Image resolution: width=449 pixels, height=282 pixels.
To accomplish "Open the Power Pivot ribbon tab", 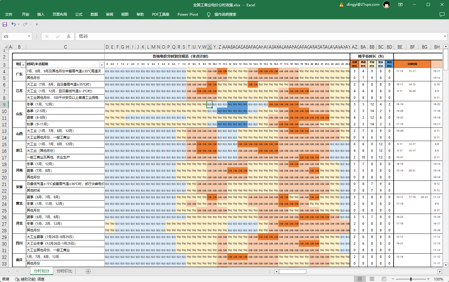I will pyautogui.click(x=188, y=14).
